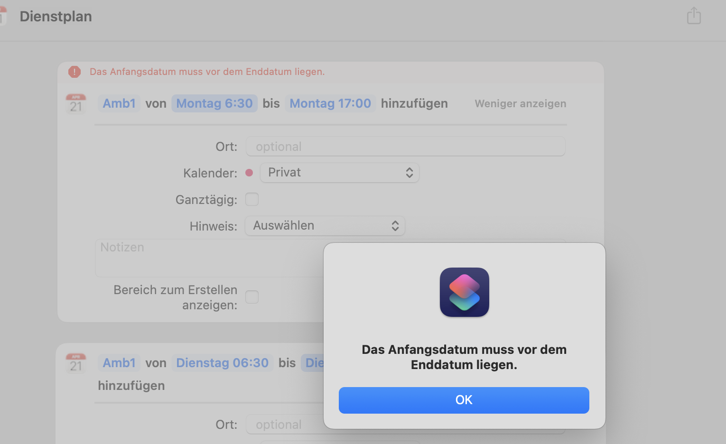Click the calendar icon of the Dienstag action

click(76, 363)
